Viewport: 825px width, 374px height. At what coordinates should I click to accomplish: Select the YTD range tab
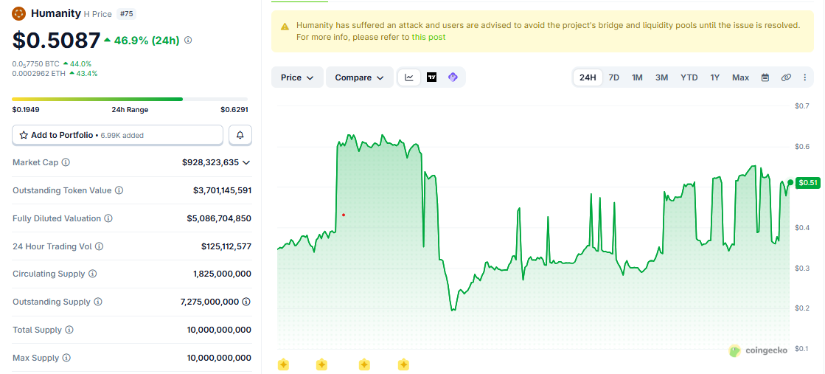coord(689,77)
